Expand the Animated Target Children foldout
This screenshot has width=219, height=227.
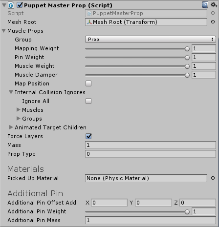click(x=11, y=127)
